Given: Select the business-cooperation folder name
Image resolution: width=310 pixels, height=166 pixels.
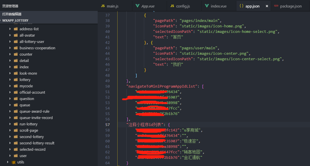Looking at the screenshot, I should [37, 48].
